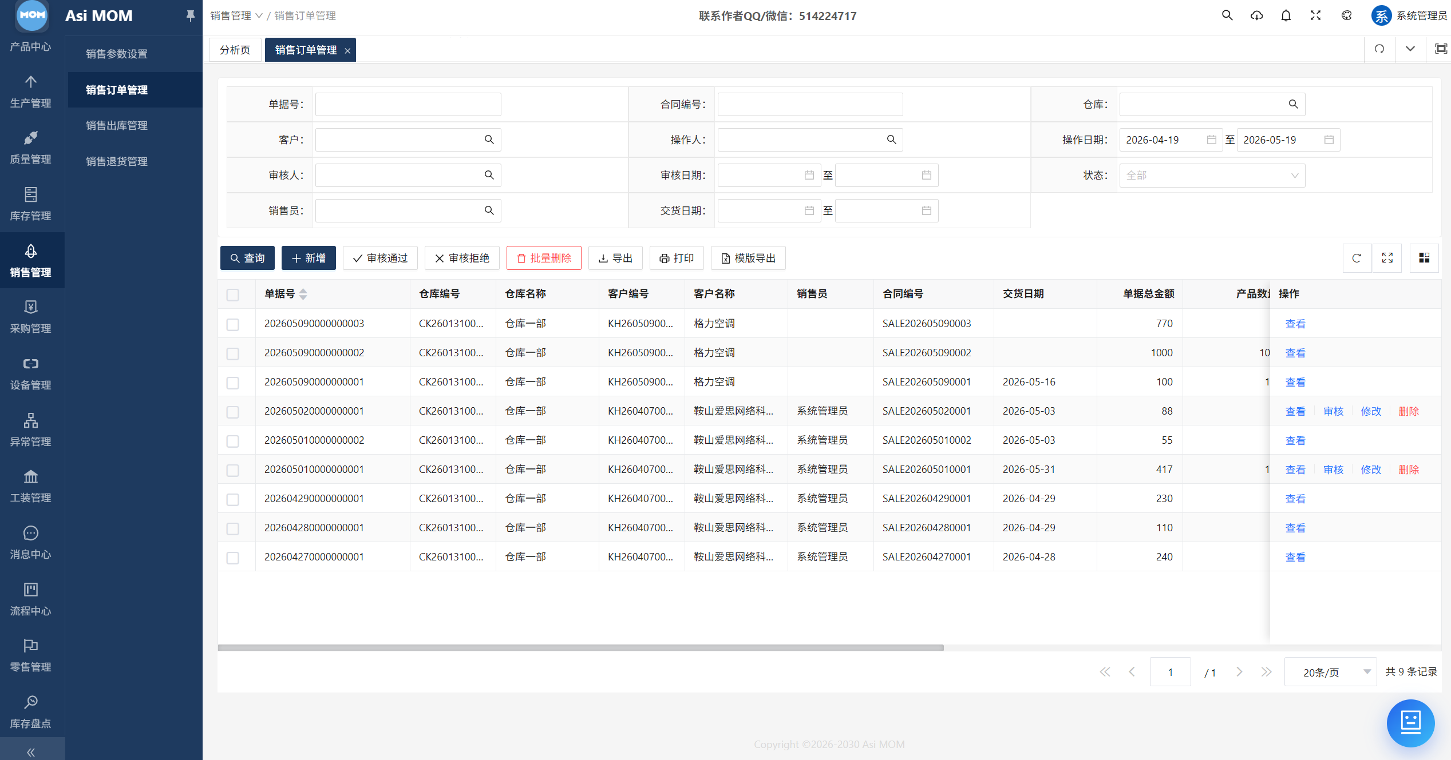Check row 202605090000000002
Screen dimensions: 1451x760
(232, 353)
